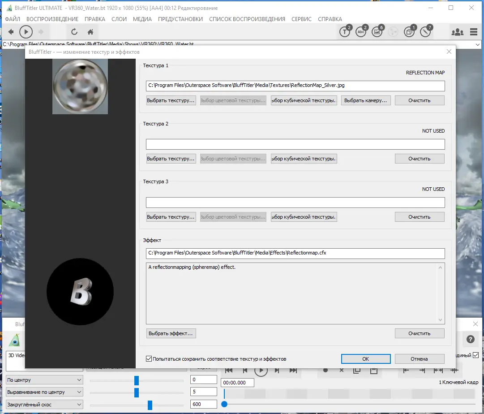Open the 'Закруглённый скос' dropdown
The height and width of the screenshot is (414, 484).
tap(44, 405)
